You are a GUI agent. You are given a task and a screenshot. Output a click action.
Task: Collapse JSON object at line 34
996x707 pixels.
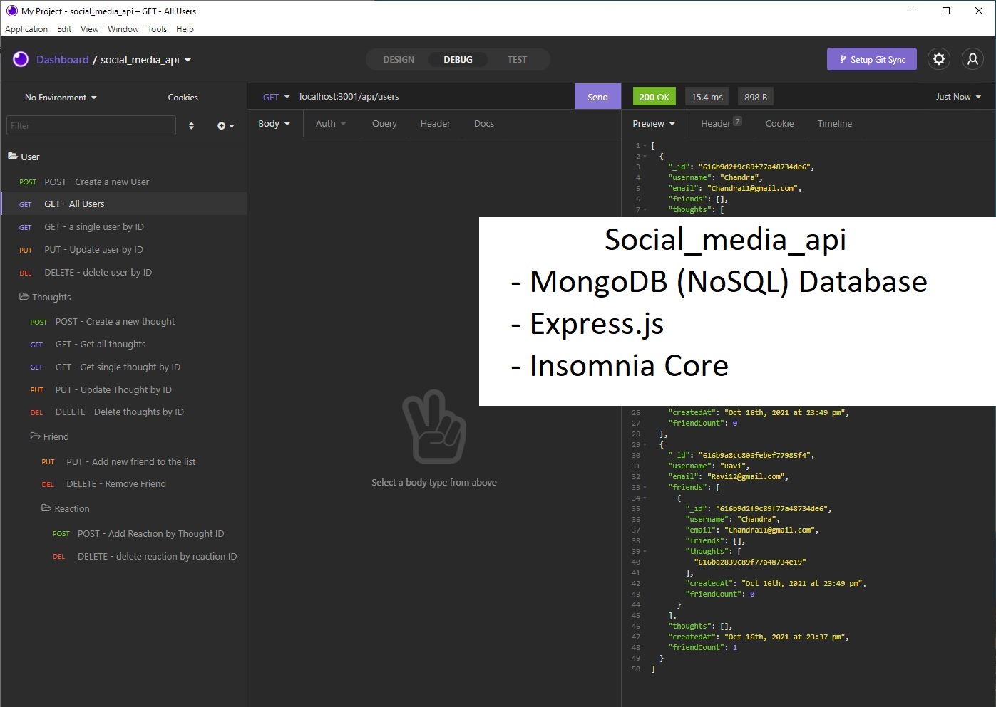coord(645,498)
